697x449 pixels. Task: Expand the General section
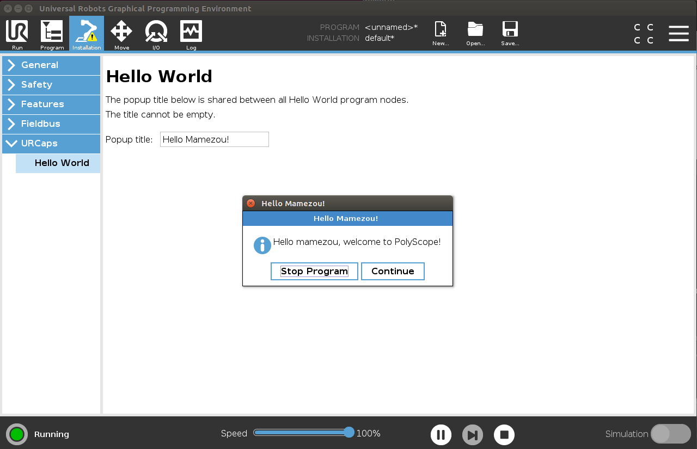[x=51, y=65]
